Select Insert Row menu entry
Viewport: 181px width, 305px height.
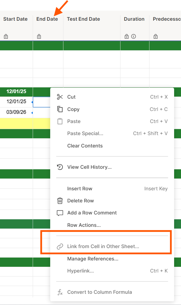pos(80,189)
